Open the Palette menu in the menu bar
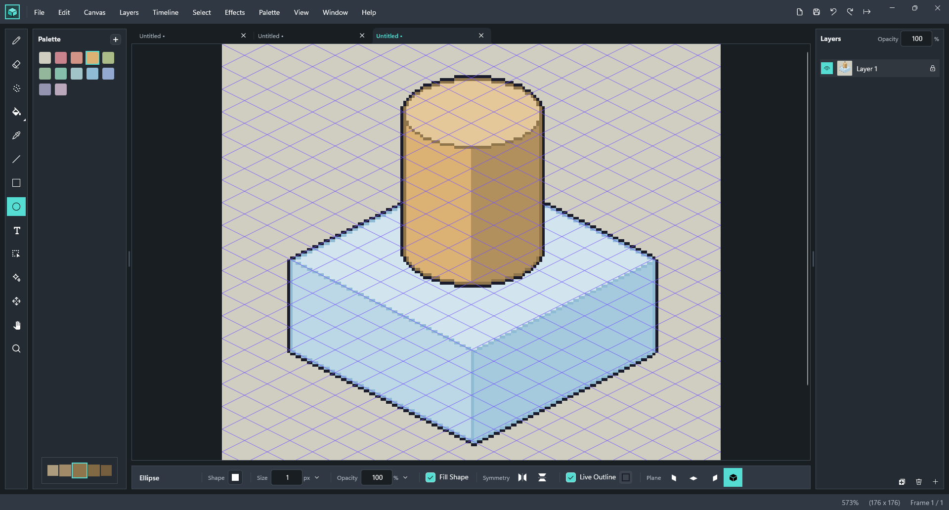Viewport: 949px width, 510px height. [269, 12]
